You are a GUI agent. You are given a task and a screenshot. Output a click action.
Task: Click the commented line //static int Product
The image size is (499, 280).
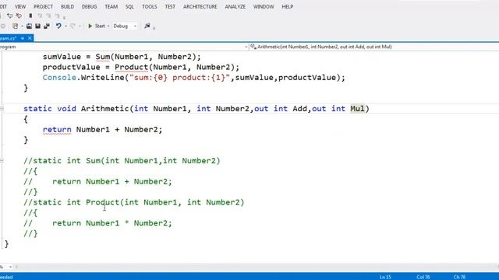point(134,202)
